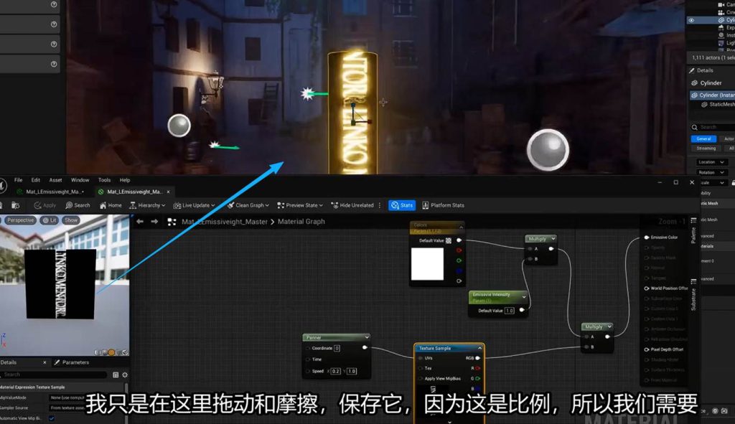Click the Emissive Intensity default value field
The height and width of the screenshot is (424, 735).
pyautogui.click(x=509, y=311)
